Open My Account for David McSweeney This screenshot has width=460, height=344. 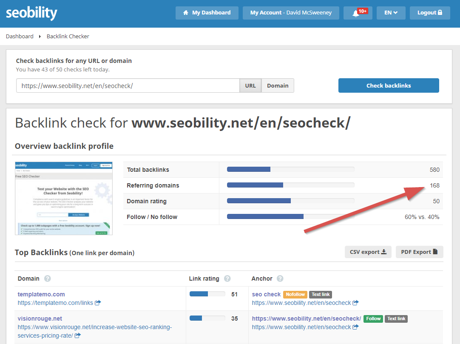(290, 12)
